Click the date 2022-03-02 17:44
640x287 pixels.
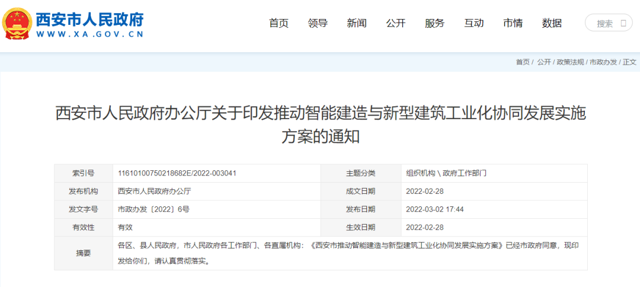(x=435, y=209)
